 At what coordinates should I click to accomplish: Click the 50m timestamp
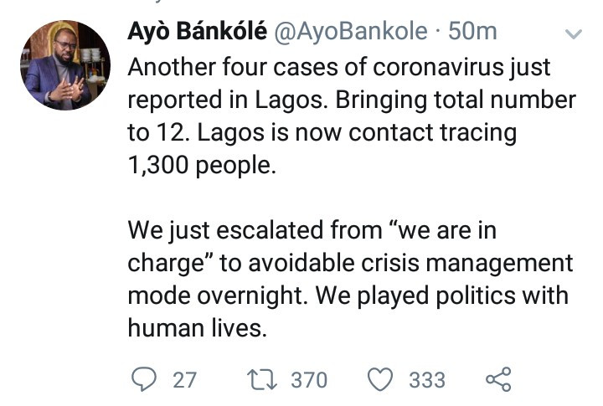pyautogui.click(x=472, y=31)
